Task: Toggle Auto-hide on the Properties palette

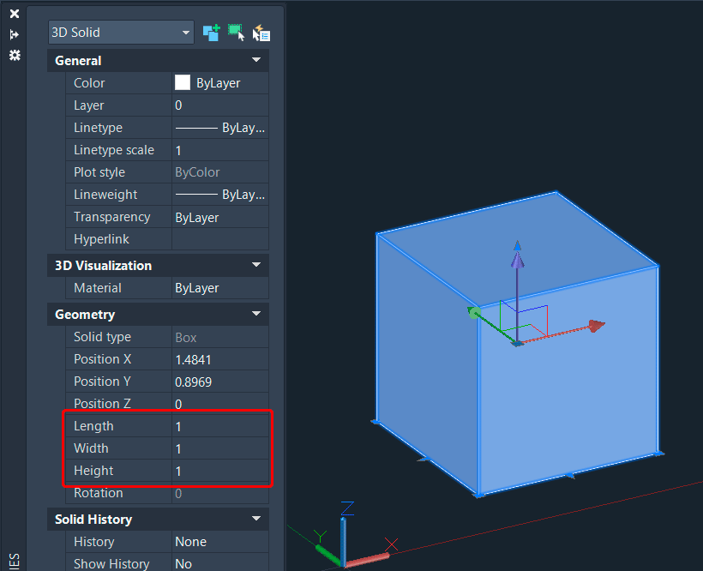Action: (x=14, y=34)
